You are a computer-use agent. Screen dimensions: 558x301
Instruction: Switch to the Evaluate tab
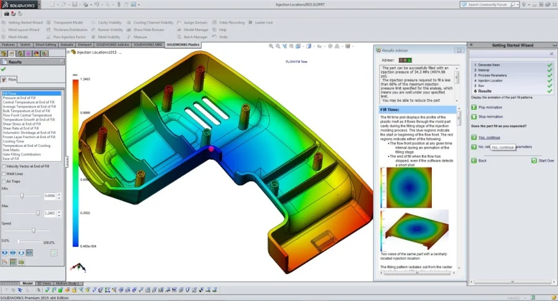[67, 45]
